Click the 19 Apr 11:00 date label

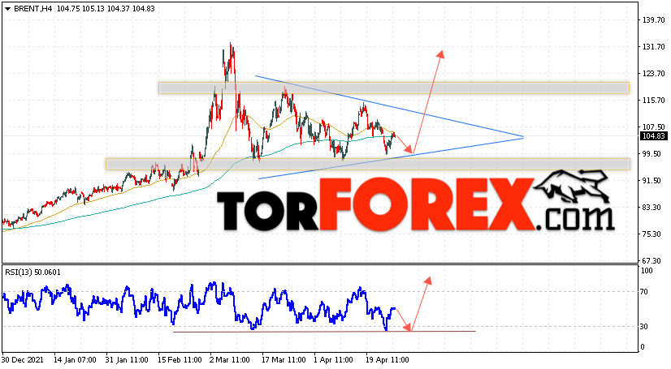point(387,359)
